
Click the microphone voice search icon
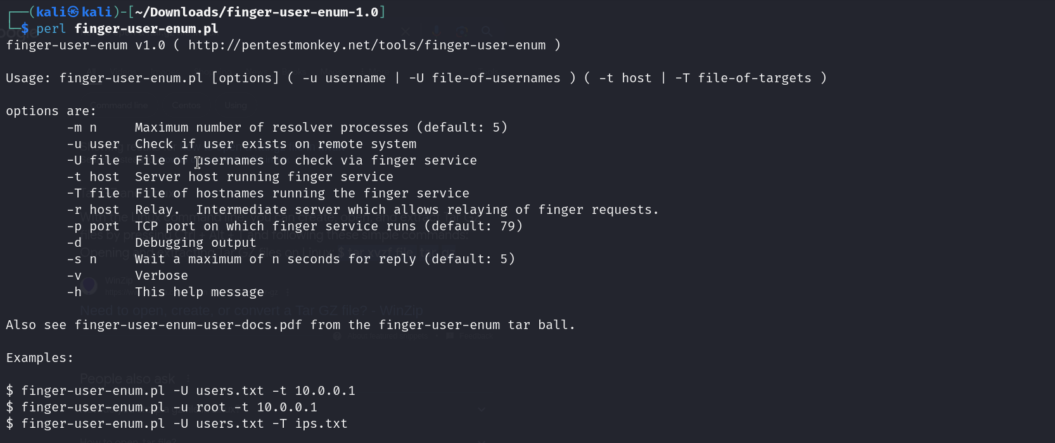pyautogui.click(x=435, y=30)
